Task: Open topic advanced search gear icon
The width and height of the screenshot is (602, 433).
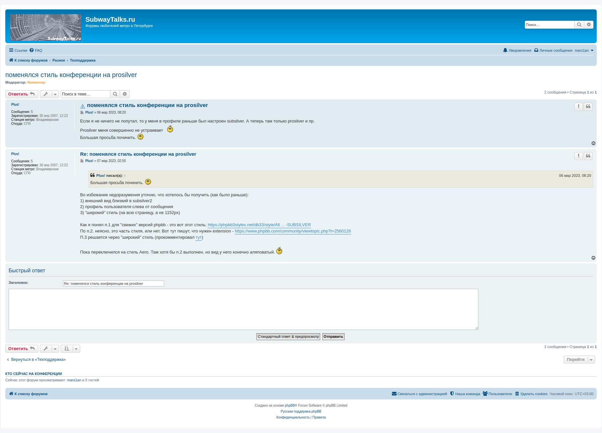Action: click(x=125, y=94)
